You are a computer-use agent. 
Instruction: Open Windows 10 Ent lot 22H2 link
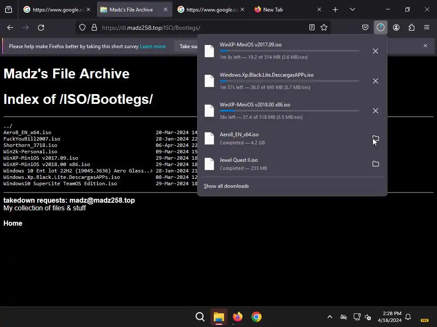click(x=78, y=171)
